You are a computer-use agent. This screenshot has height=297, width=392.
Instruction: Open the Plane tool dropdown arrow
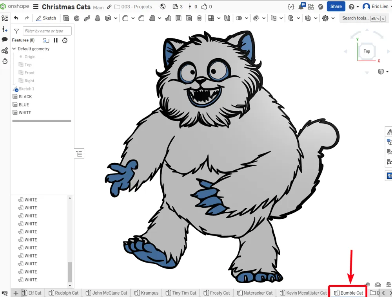click(281, 18)
